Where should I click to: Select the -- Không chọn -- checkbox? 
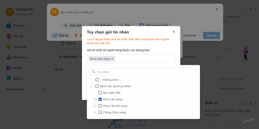pos(97,80)
